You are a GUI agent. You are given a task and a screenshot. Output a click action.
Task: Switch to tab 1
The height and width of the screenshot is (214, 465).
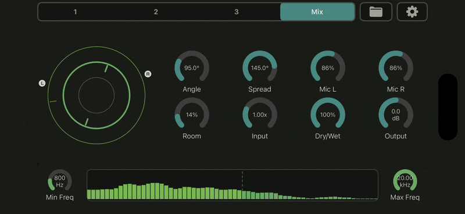pyautogui.click(x=76, y=12)
